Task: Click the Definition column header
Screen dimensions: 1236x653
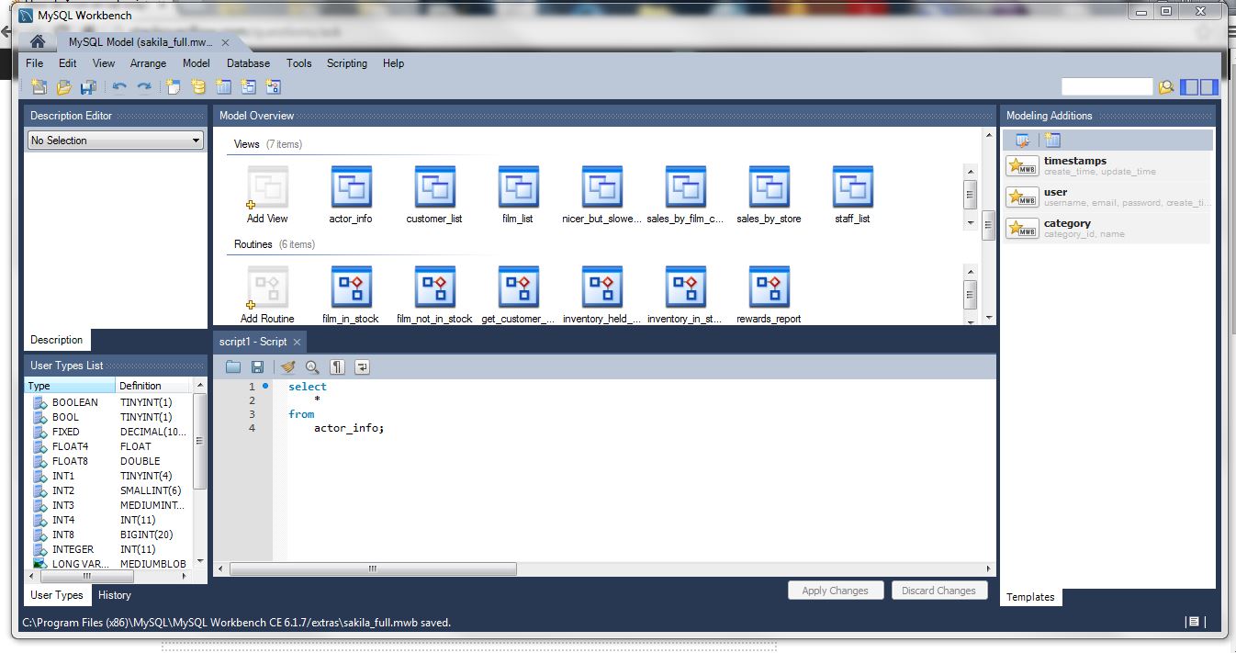Action: [152, 386]
